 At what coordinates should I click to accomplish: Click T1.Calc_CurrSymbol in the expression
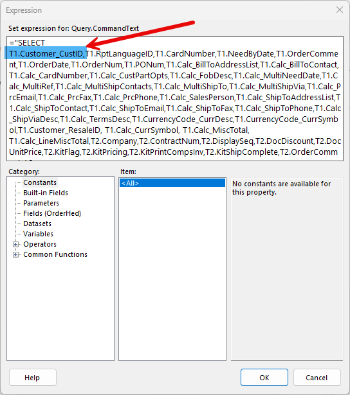coord(142,130)
